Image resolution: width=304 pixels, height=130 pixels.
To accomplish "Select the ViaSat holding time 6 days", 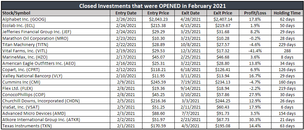I will (x=287, y=107).
